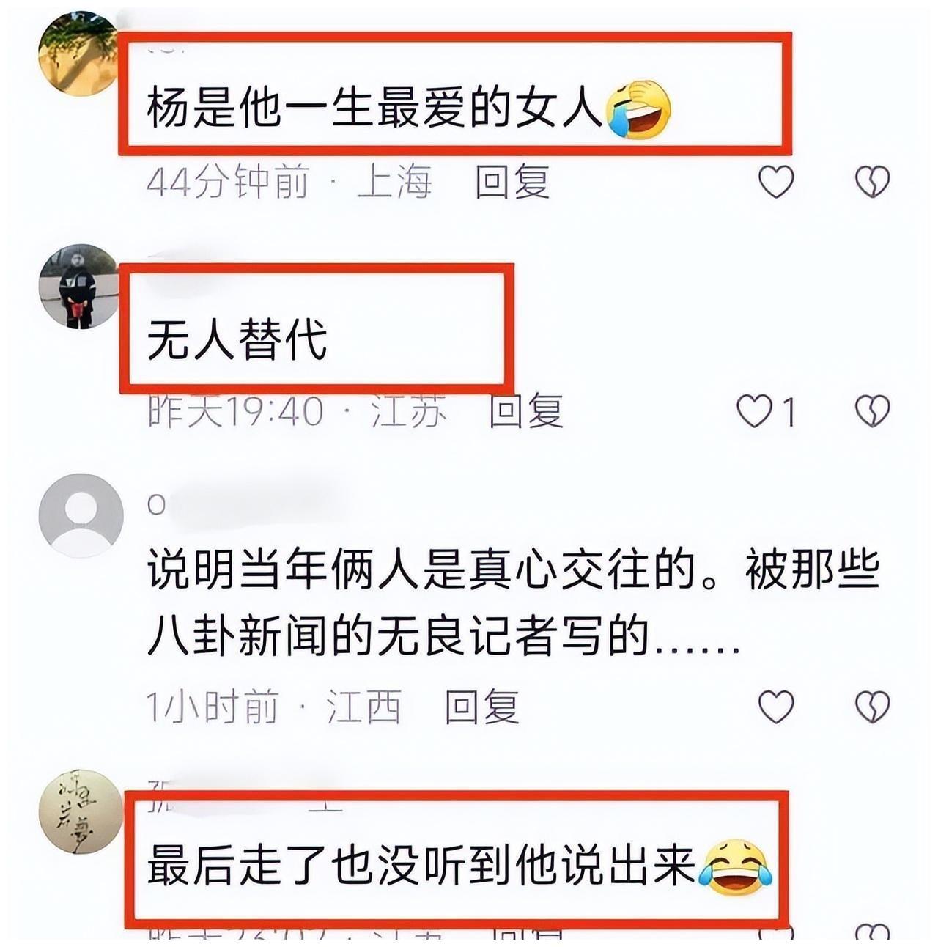Reply to the 昨天19:40 江苏 comment
The image size is (938, 947).
(526, 411)
